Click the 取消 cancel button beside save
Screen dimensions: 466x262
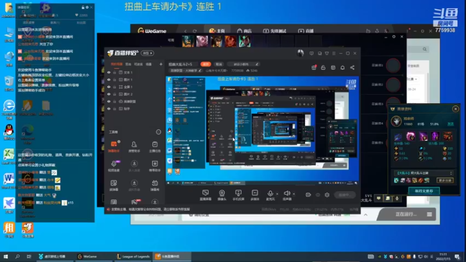[x=219, y=64]
